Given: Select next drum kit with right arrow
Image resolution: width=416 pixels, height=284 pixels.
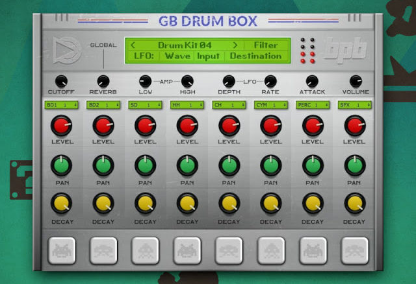Looking at the screenshot, I should point(235,45).
